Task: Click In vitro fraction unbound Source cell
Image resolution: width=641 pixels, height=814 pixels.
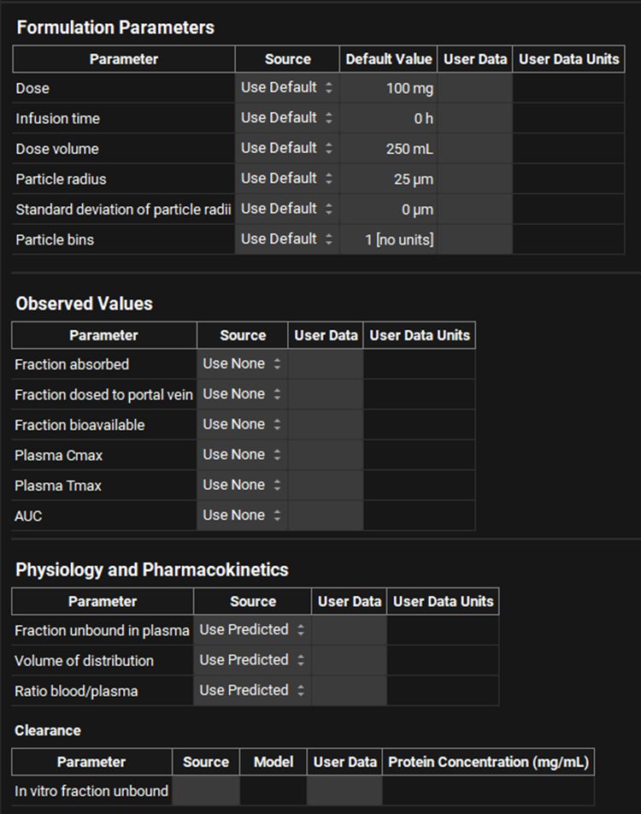Action: [x=206, y=791]
